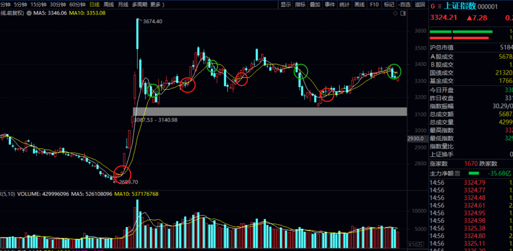The width and height of the screenshot is (513, 251).
Task: Select the tick row priced 3325.38
Action: tap(471, 228)
